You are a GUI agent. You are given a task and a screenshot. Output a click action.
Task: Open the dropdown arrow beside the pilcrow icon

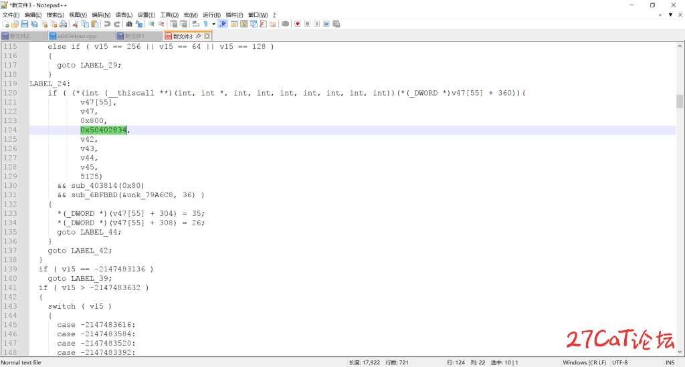213,24
